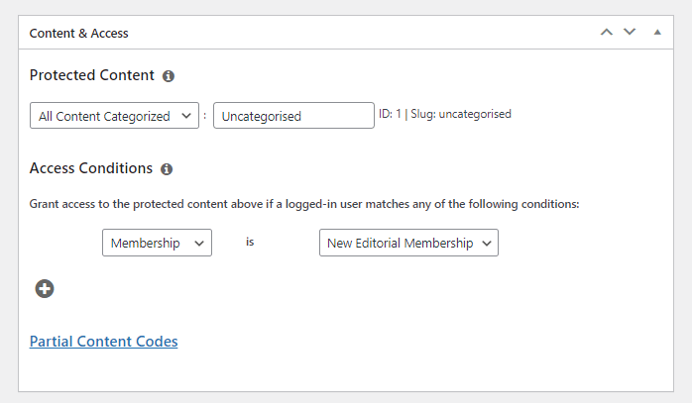Click the Grant access description text
Image resolution: width=692 pixels, height=403 pixels.
pyautogui.click(x=304, y=204)
